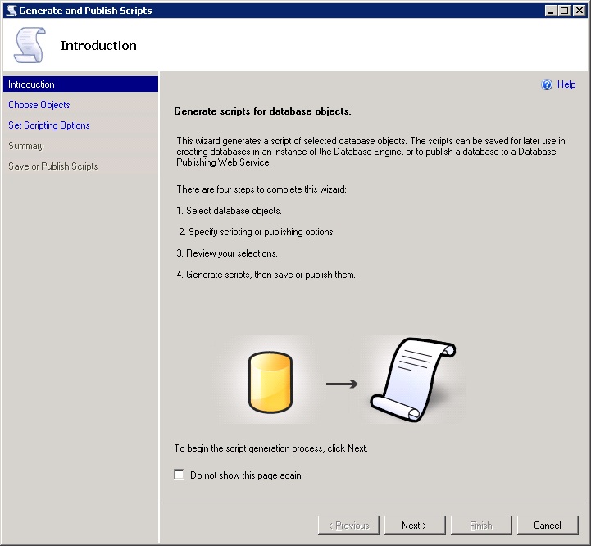Maximize the Generate and Publish Scripts window
Image resolution: width=591 pixels, height=546 pixels.
(x=564, y=11)
